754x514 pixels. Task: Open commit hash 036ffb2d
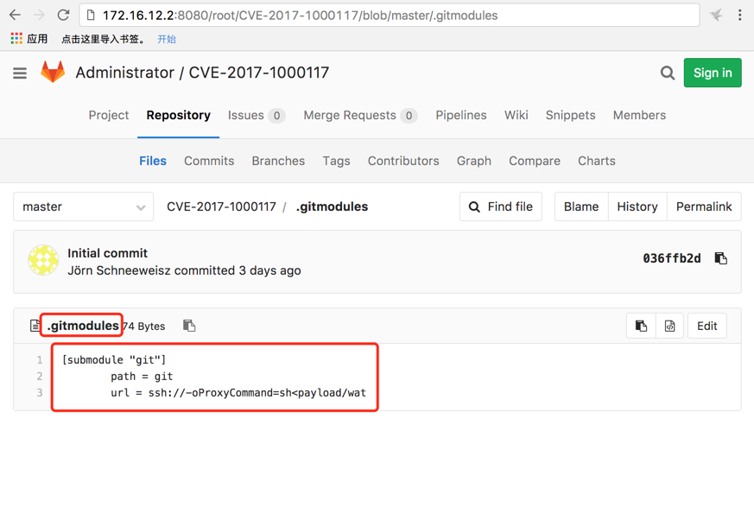tap(672, 258)
